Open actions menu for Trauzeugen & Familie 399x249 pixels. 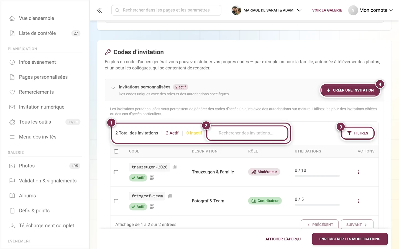click(x=359, y=172)
